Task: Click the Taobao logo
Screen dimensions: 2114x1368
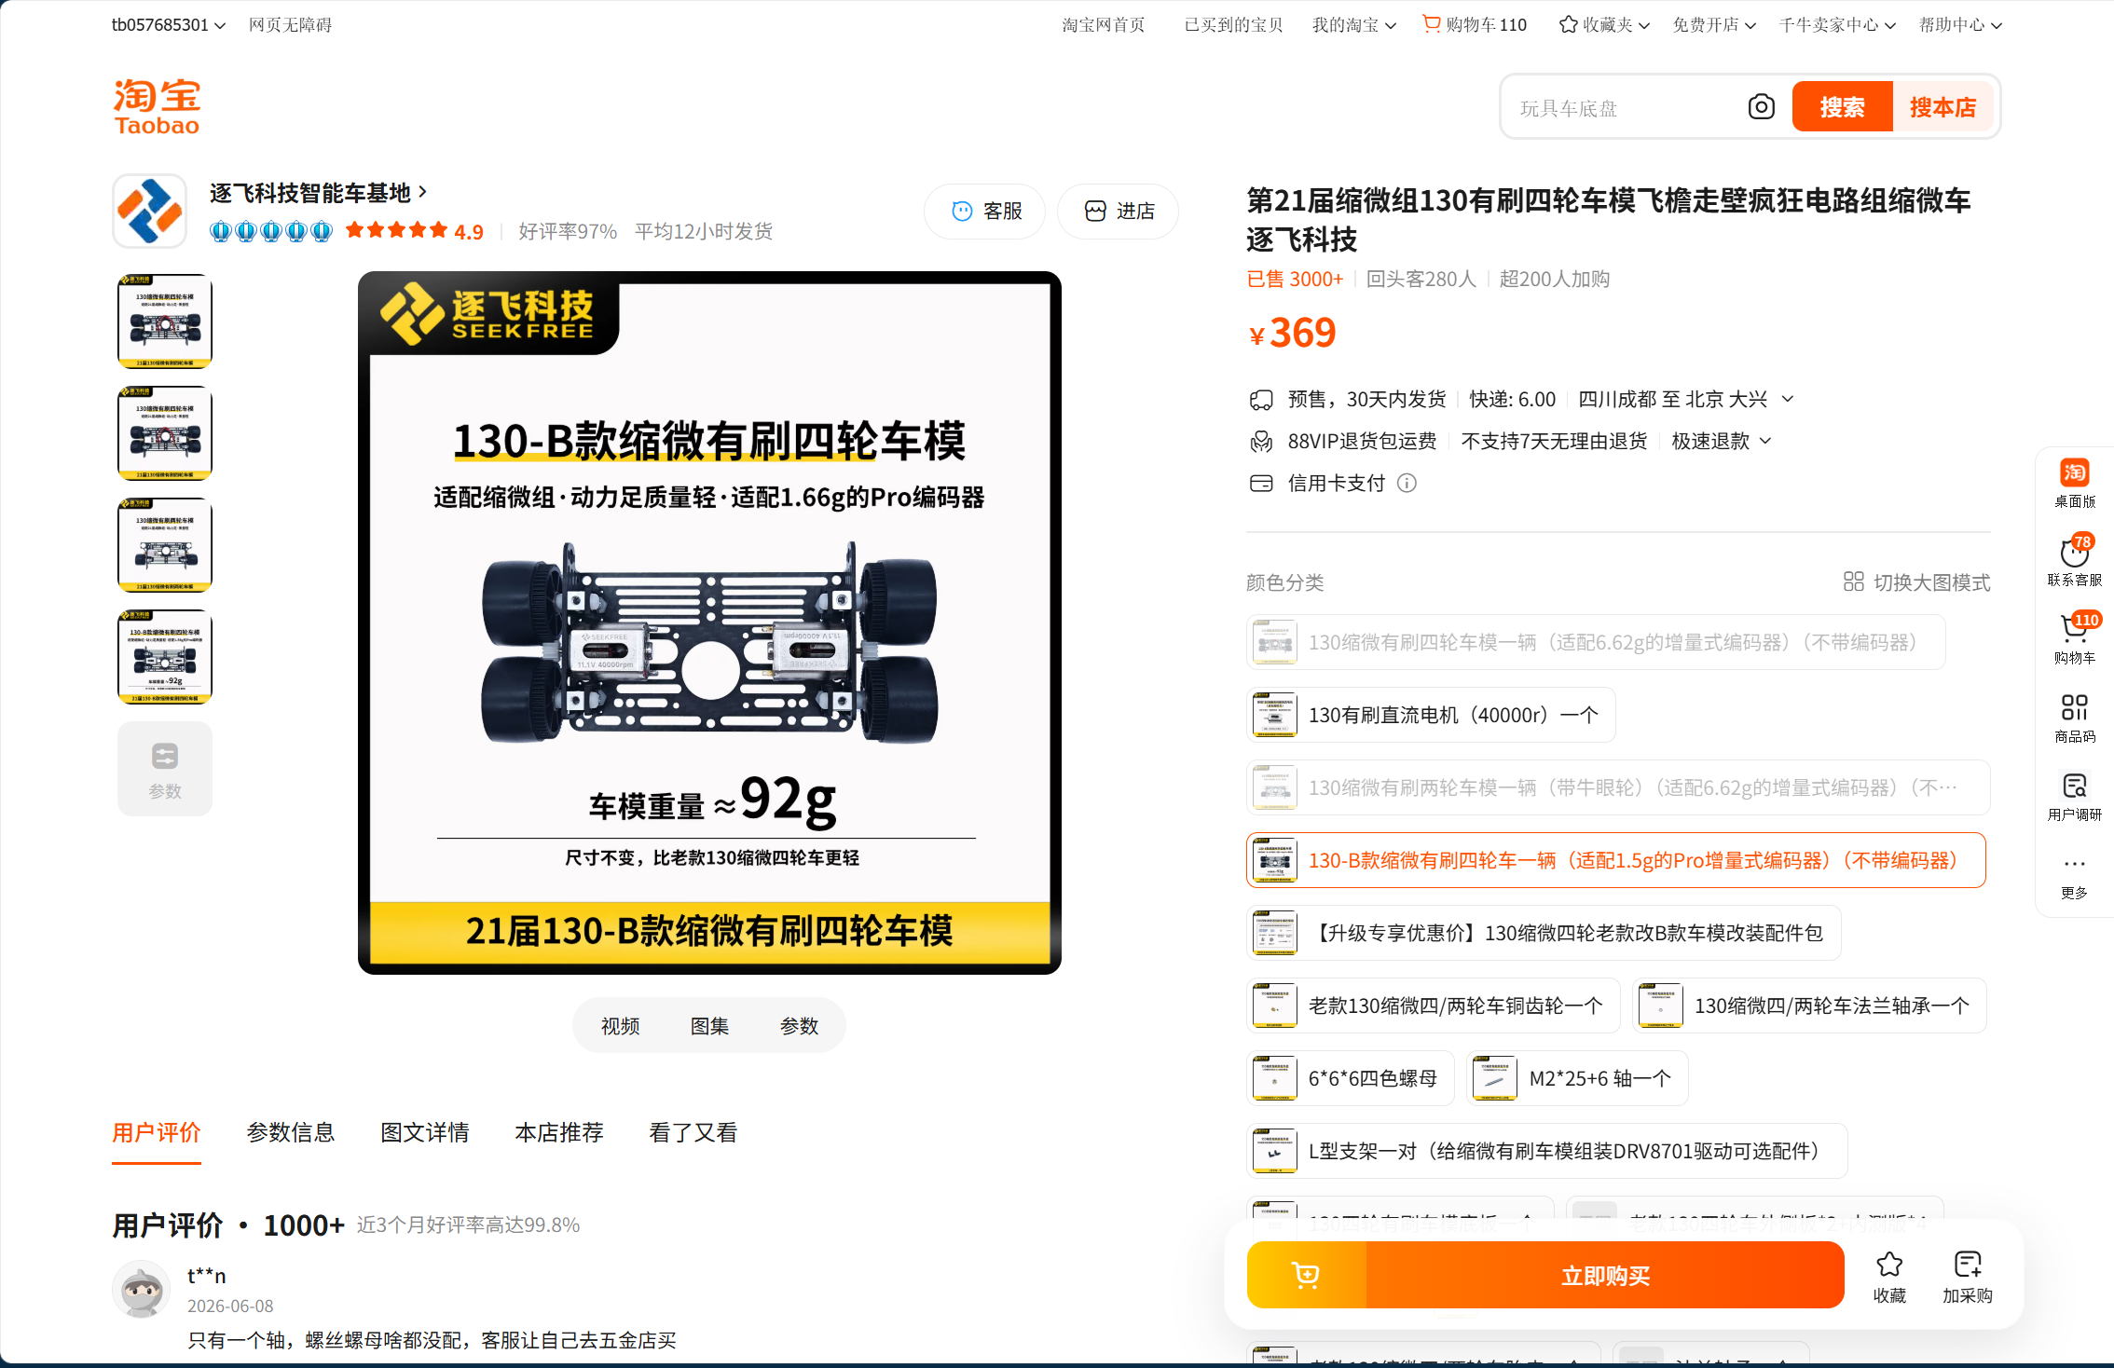Action: pos(157,107)
